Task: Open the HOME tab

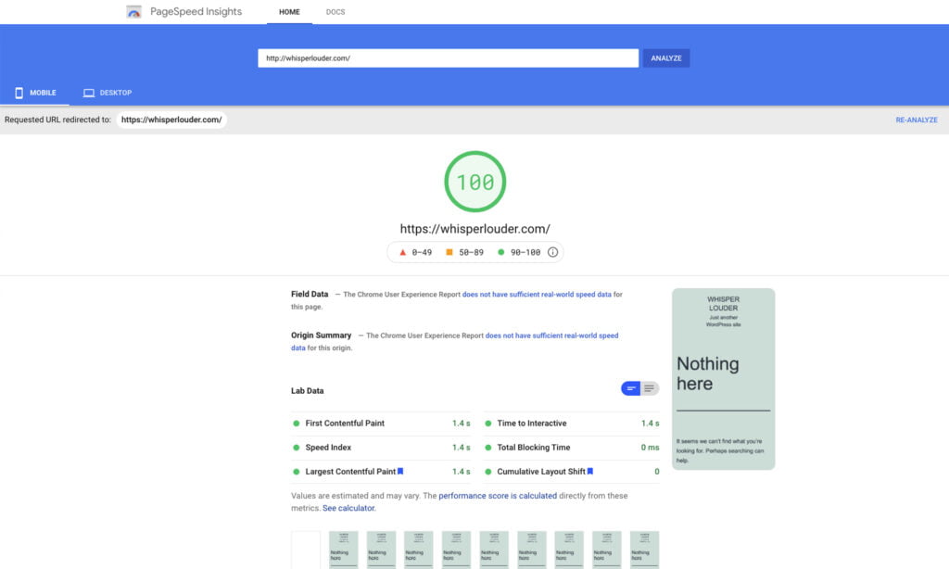Action: tap(289, 12)
